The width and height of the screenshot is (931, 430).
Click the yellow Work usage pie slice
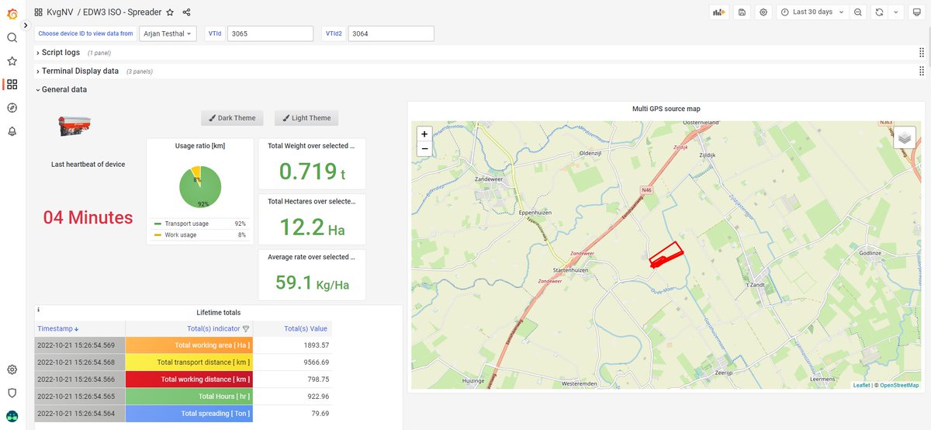tap(196, 172)
